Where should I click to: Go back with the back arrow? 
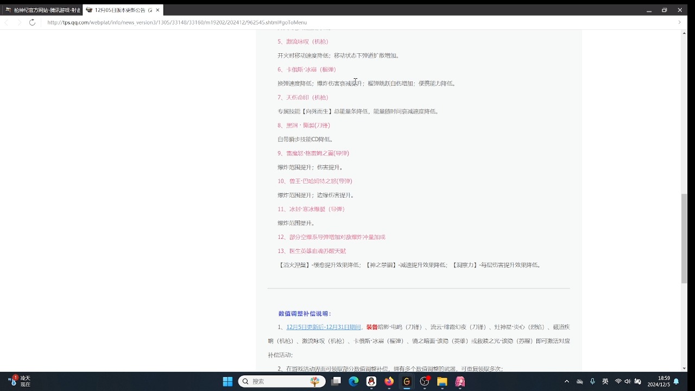coord(7,22)
